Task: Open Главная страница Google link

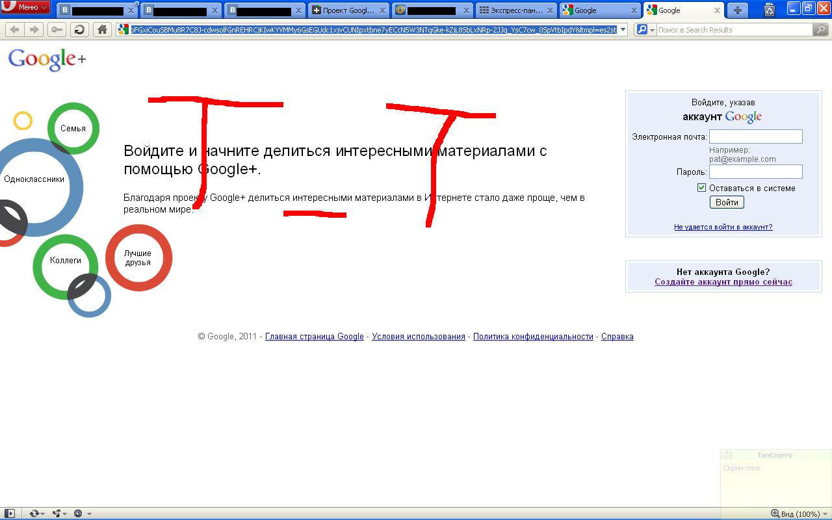Action: 315,337
